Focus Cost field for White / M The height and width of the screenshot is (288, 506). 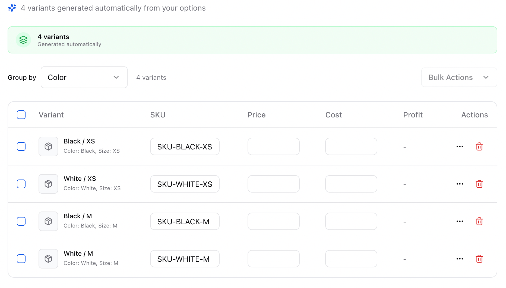point(351,259)
